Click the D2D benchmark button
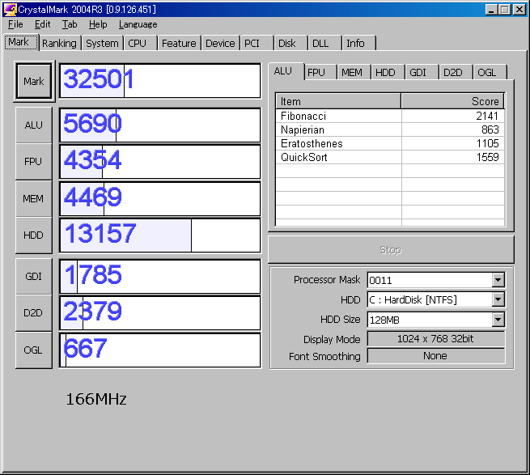Viewport: 530px width, 475px height. click(33, 313)
